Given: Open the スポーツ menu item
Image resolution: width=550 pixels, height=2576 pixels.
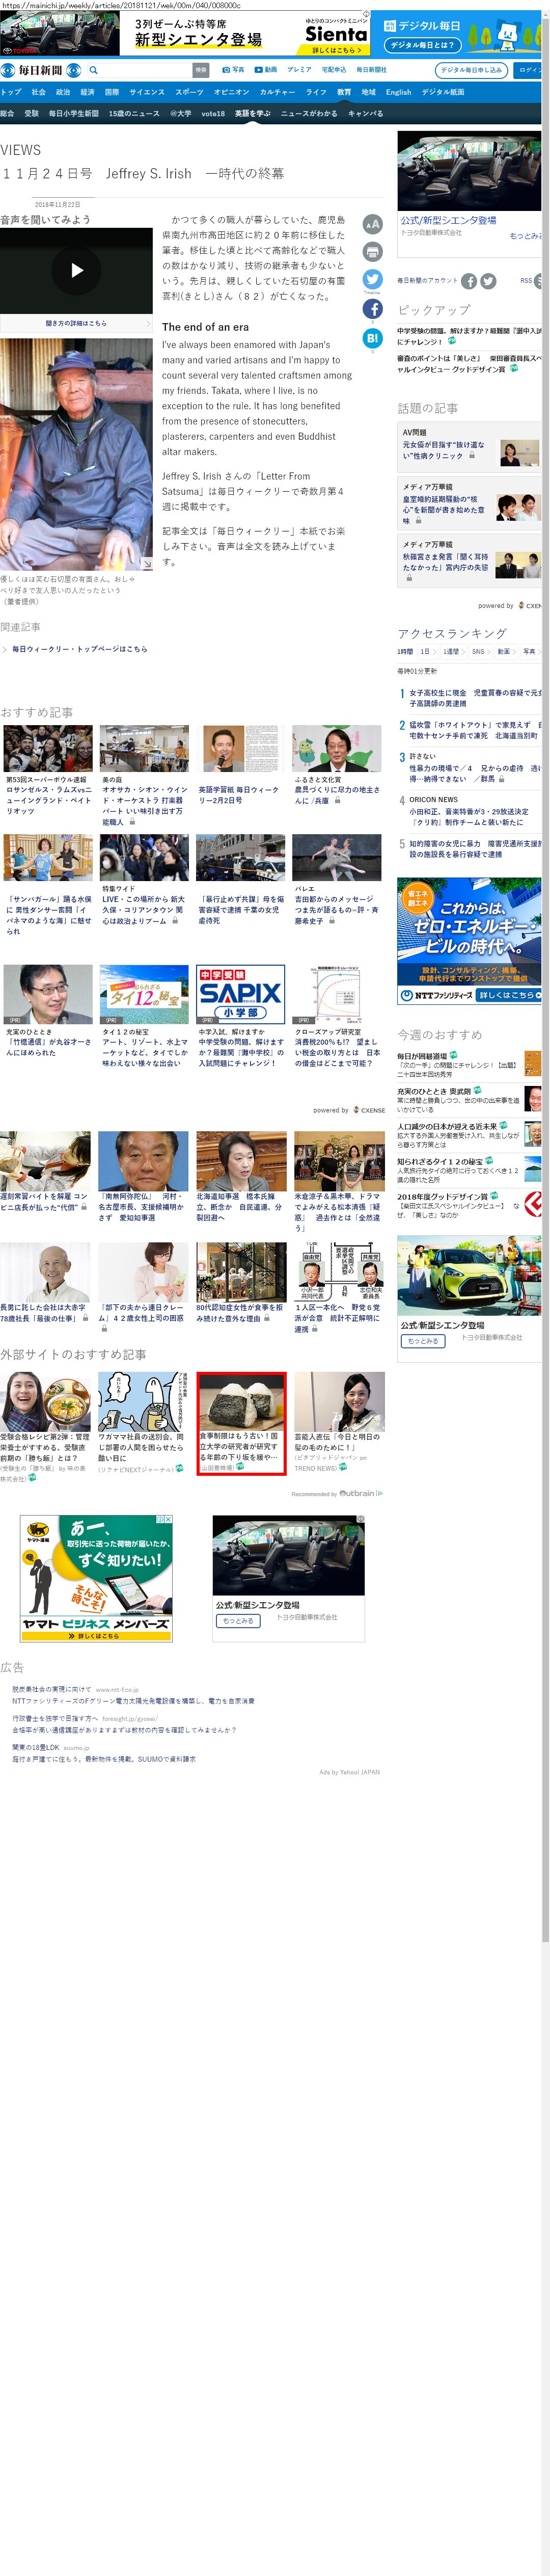Looking at the screenshot, I should click(x=189, y=92).
